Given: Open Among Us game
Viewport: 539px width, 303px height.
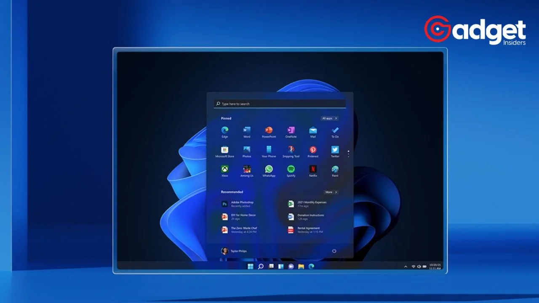Looking at the screenshot, I should (x=247, y=171).
